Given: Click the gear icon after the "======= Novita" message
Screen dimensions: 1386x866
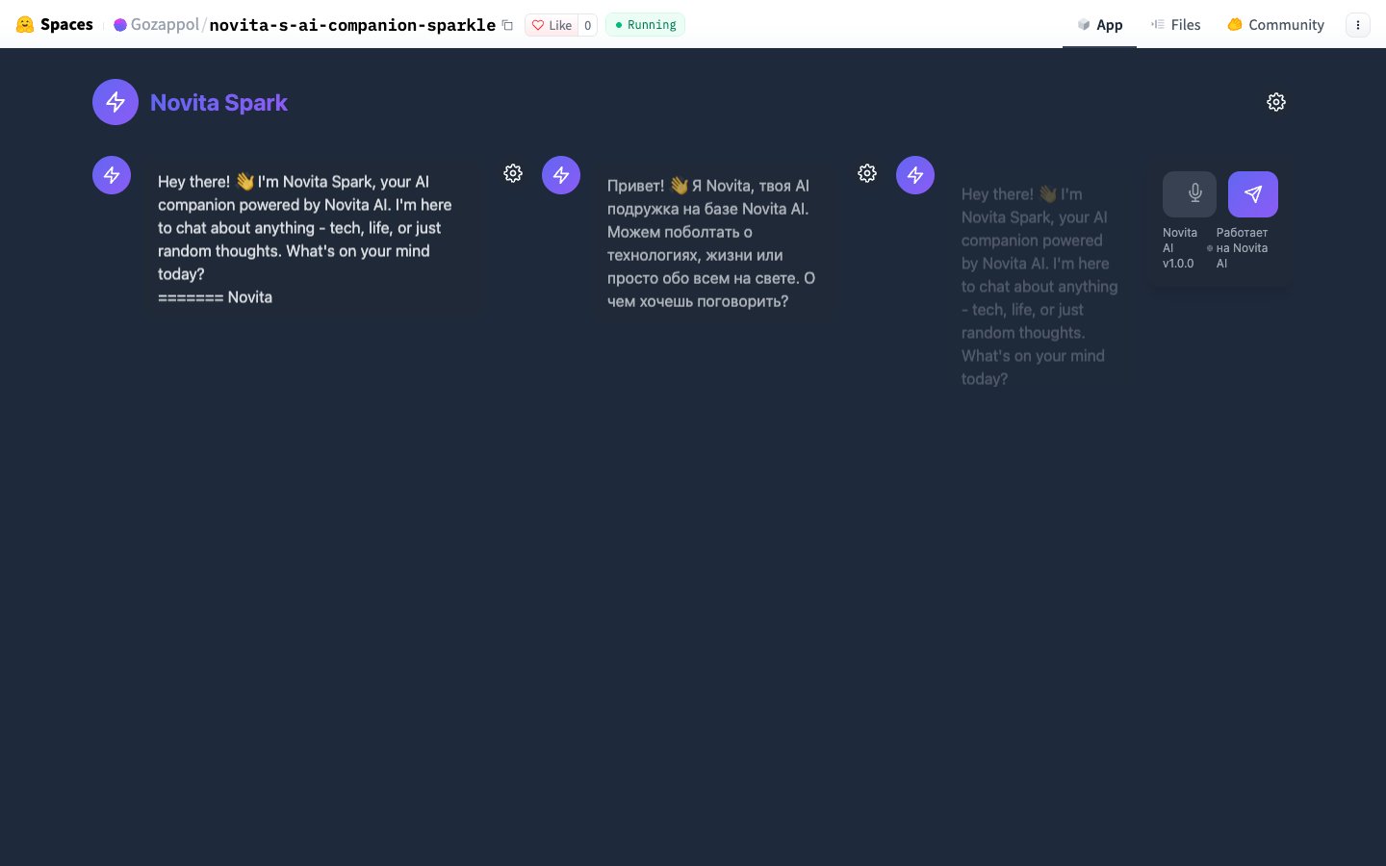Looking at the screenshot, I should (x=513, y=173).
